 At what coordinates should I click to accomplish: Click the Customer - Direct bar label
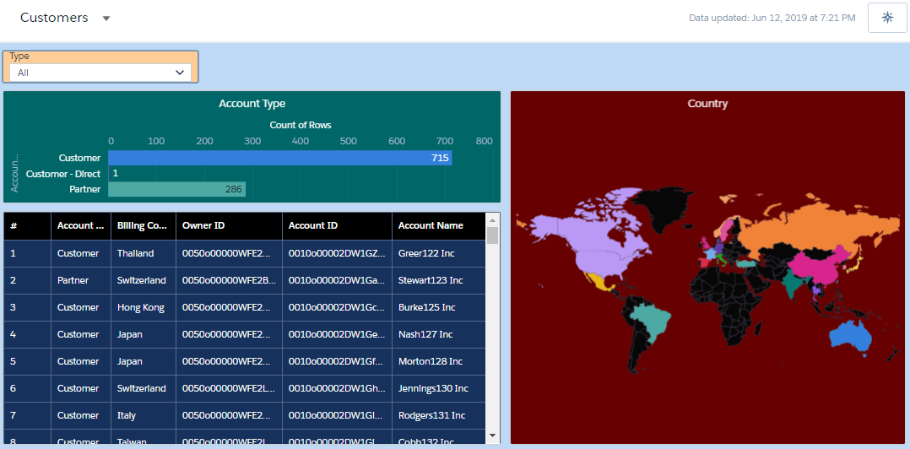[x=63, y=174]
